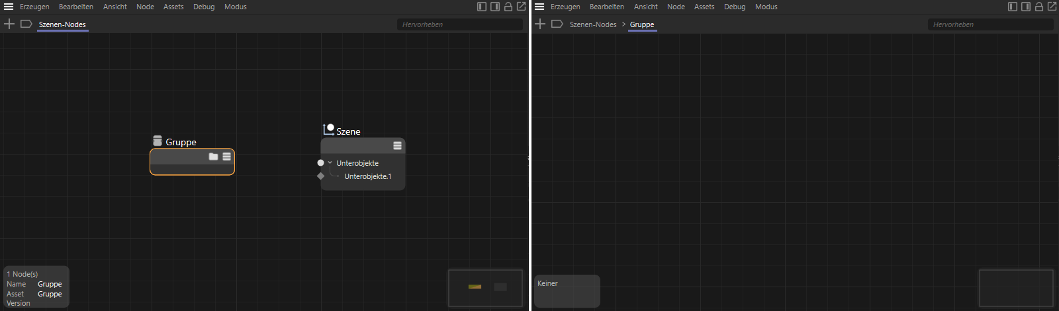Open the Modus menu in the left editor
Viewport: 1059px width, 311px height.
(x=236, y=7)
